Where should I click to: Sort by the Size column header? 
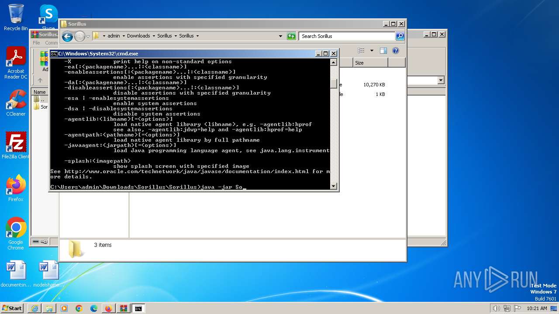click(370, 63)
